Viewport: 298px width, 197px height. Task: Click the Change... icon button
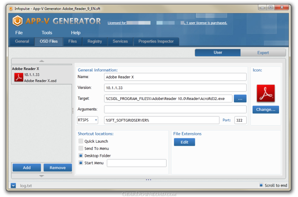coord(266,109)
